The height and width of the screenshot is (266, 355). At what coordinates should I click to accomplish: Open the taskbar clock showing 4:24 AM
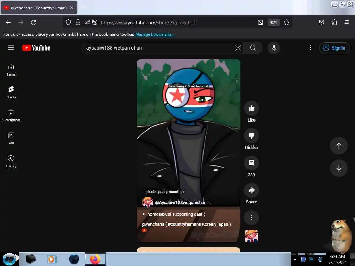pyautogui.click(x=337, y=259)
